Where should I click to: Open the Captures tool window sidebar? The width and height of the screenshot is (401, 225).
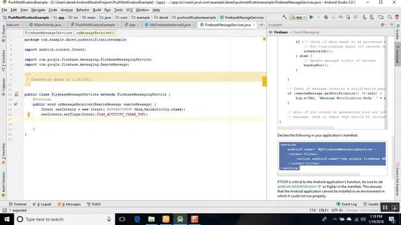coord(3,87)
